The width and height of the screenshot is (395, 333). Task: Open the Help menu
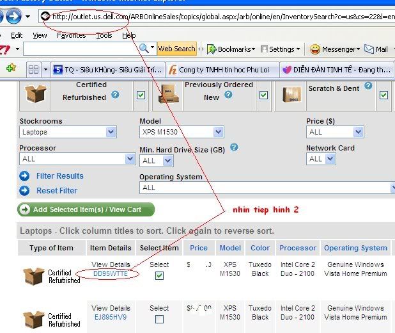[x=129, y=35]
